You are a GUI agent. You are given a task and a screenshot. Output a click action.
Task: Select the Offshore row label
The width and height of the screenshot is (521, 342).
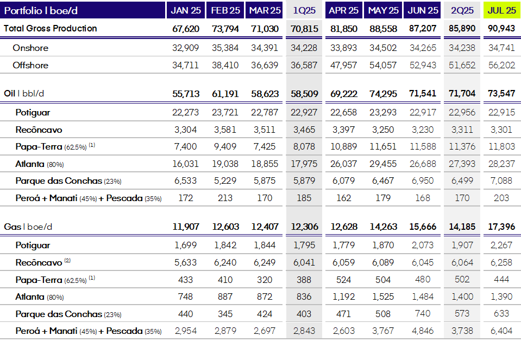tap(30, 65)
